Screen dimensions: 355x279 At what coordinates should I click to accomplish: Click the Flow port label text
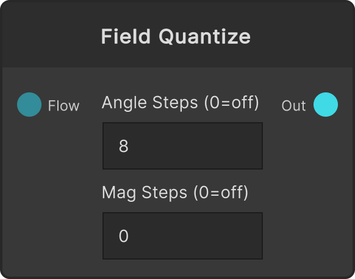click(63, 106)
